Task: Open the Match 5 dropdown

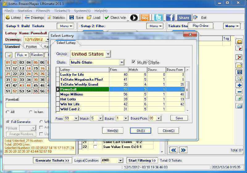Action: pos(101,118)
